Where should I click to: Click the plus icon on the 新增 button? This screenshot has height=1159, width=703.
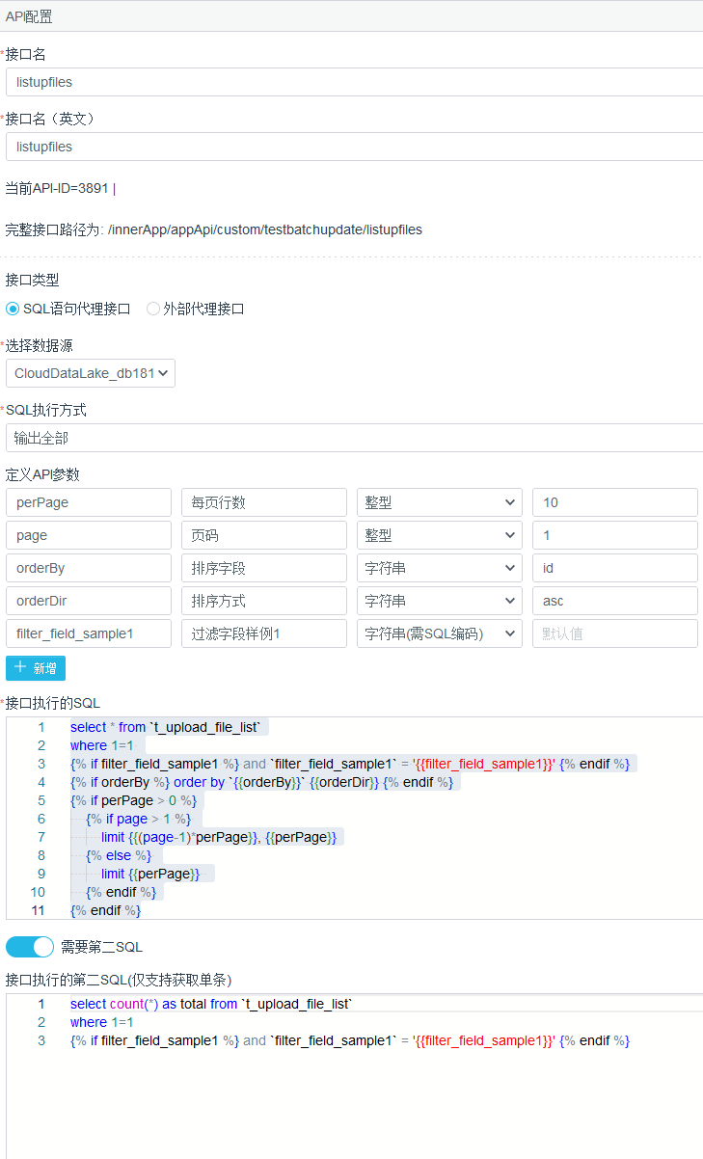click(20, 667)
